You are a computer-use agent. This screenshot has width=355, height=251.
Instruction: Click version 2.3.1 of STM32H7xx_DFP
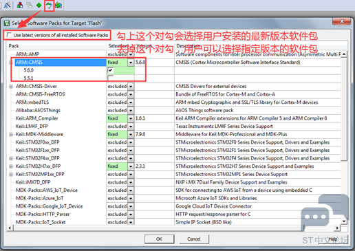(140, 166)
